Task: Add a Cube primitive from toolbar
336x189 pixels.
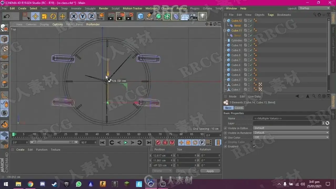Action: point(141,17)
